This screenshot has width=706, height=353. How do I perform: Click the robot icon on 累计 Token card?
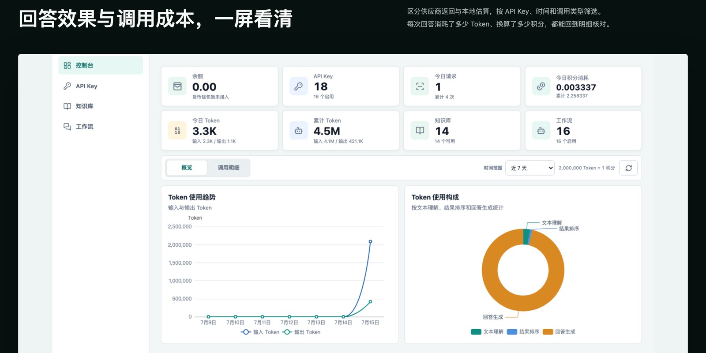[x=299, y=131]
